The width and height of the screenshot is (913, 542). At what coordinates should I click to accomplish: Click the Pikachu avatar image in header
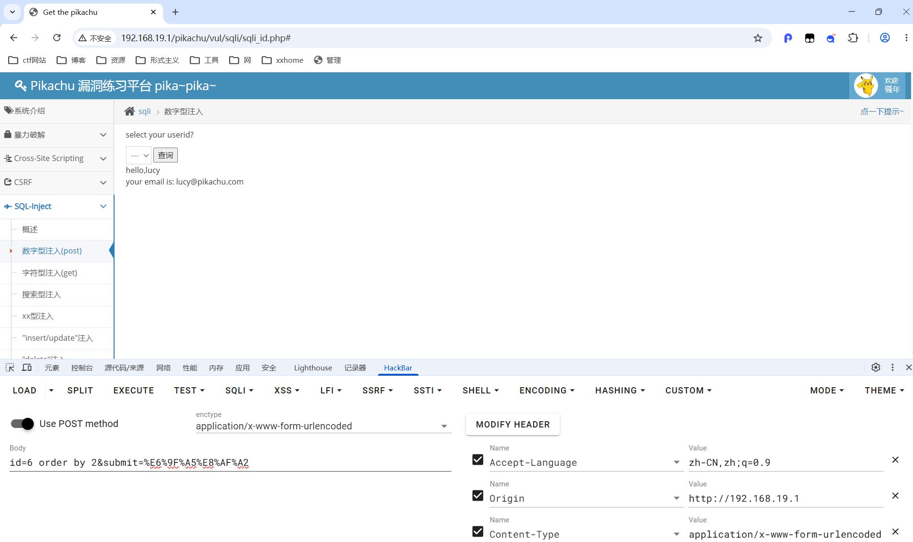[x=866, y=86]
